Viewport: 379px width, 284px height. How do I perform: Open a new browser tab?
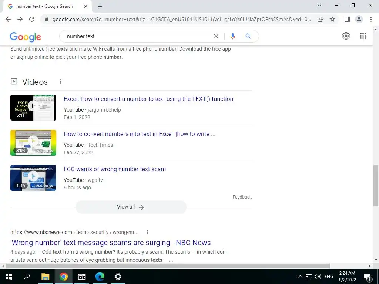(100, 7)
